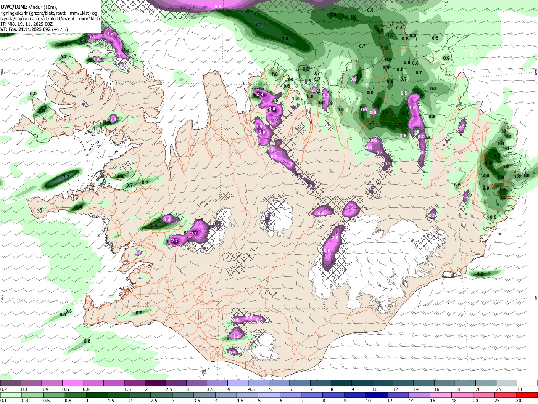Click the 'Vindur (10m)' text in the header
This screenshot has height=404, width=538.
[x=43, y=7]
